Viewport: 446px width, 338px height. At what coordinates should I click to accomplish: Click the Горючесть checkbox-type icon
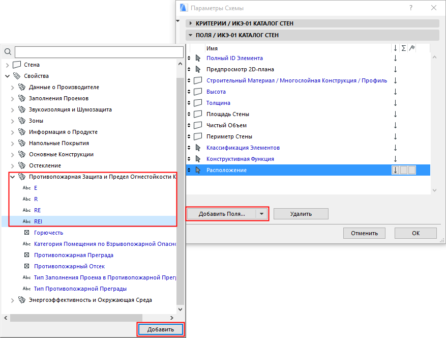(27, 232)
